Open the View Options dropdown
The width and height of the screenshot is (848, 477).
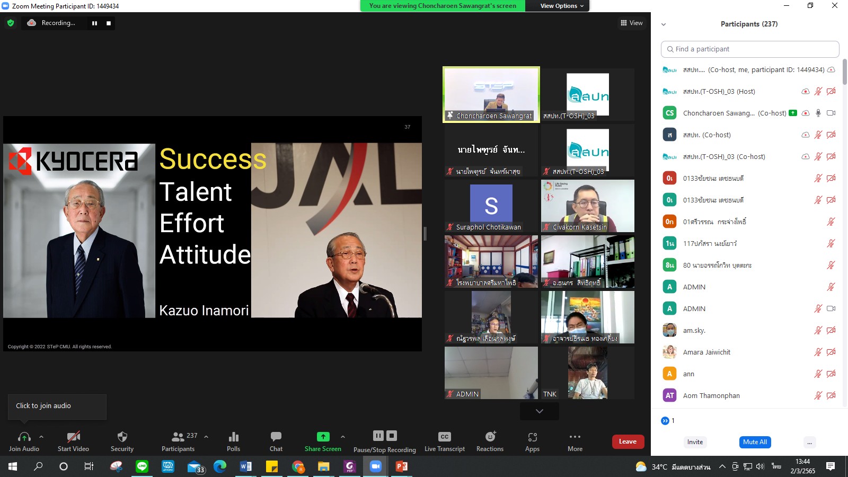[x=562, y=6]
